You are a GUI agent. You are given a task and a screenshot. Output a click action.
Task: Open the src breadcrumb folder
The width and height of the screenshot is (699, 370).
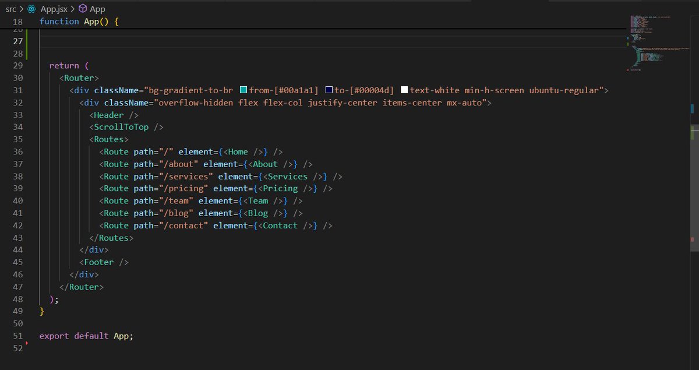pyautogui.click(x=11, y=9)
